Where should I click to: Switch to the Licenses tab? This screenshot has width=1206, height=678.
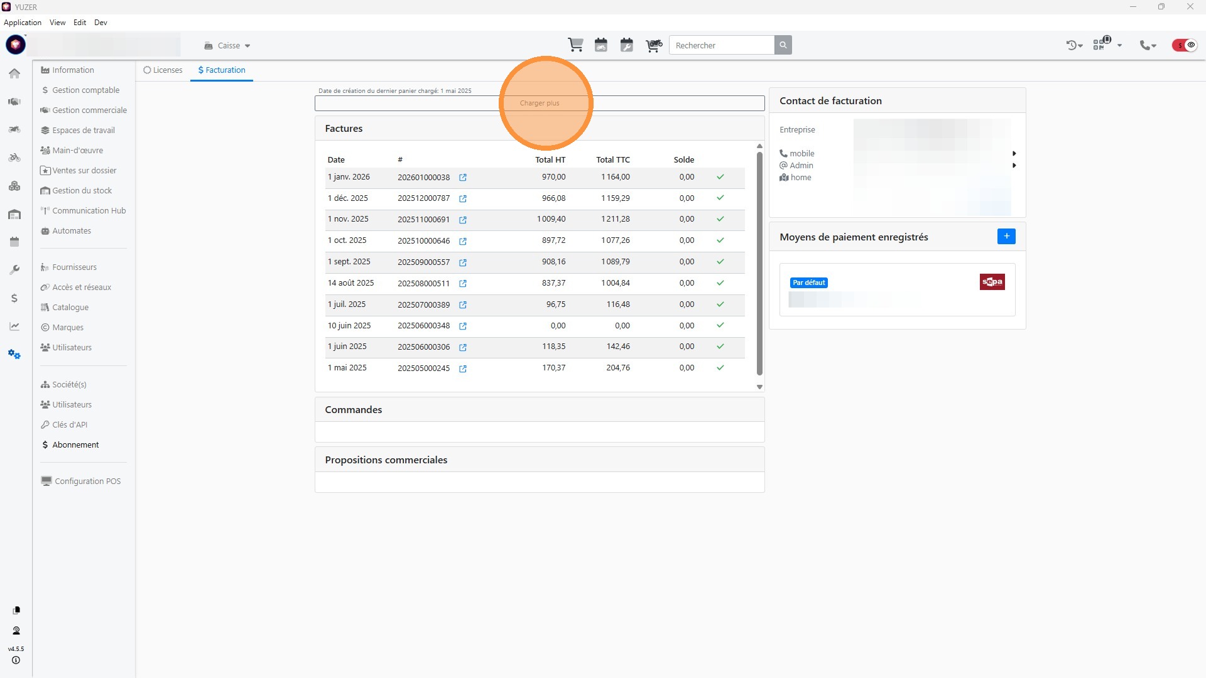[163, 70]
